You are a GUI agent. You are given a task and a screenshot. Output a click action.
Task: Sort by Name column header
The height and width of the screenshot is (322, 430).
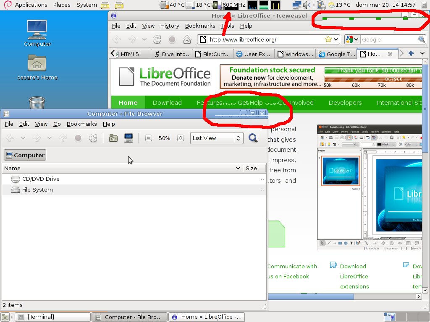pyautogui.click(x=122, y=168)
